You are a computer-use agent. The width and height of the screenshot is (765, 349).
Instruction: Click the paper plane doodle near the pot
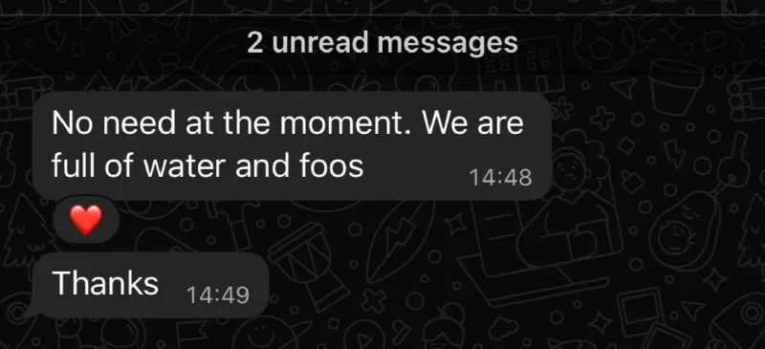coord(623,88)
